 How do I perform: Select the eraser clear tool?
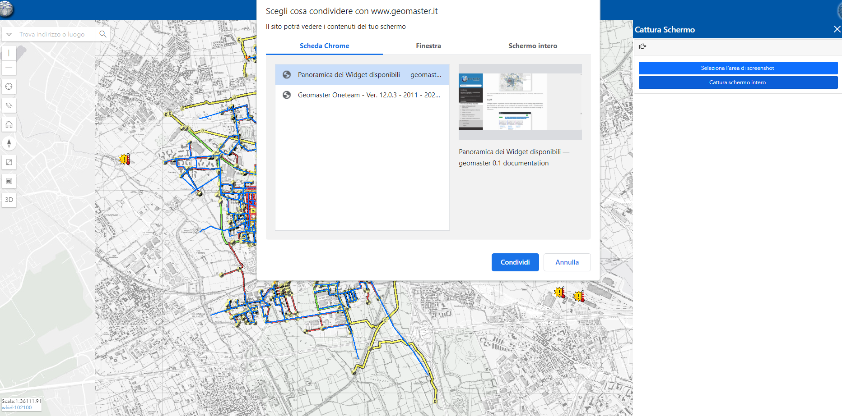coord(9,105)
